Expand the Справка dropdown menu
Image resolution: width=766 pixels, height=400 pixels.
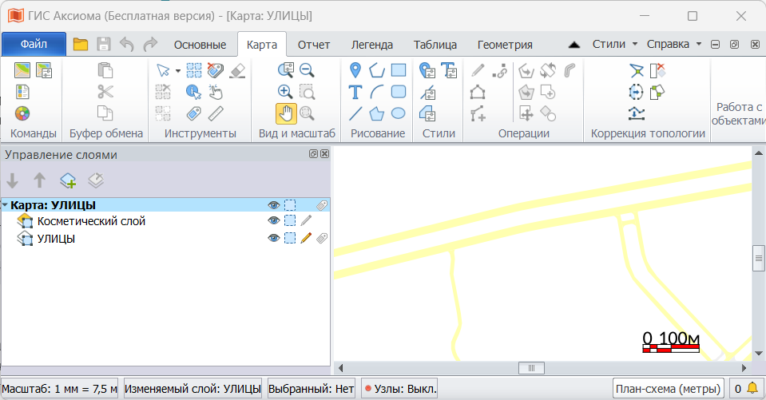(673, 44)
